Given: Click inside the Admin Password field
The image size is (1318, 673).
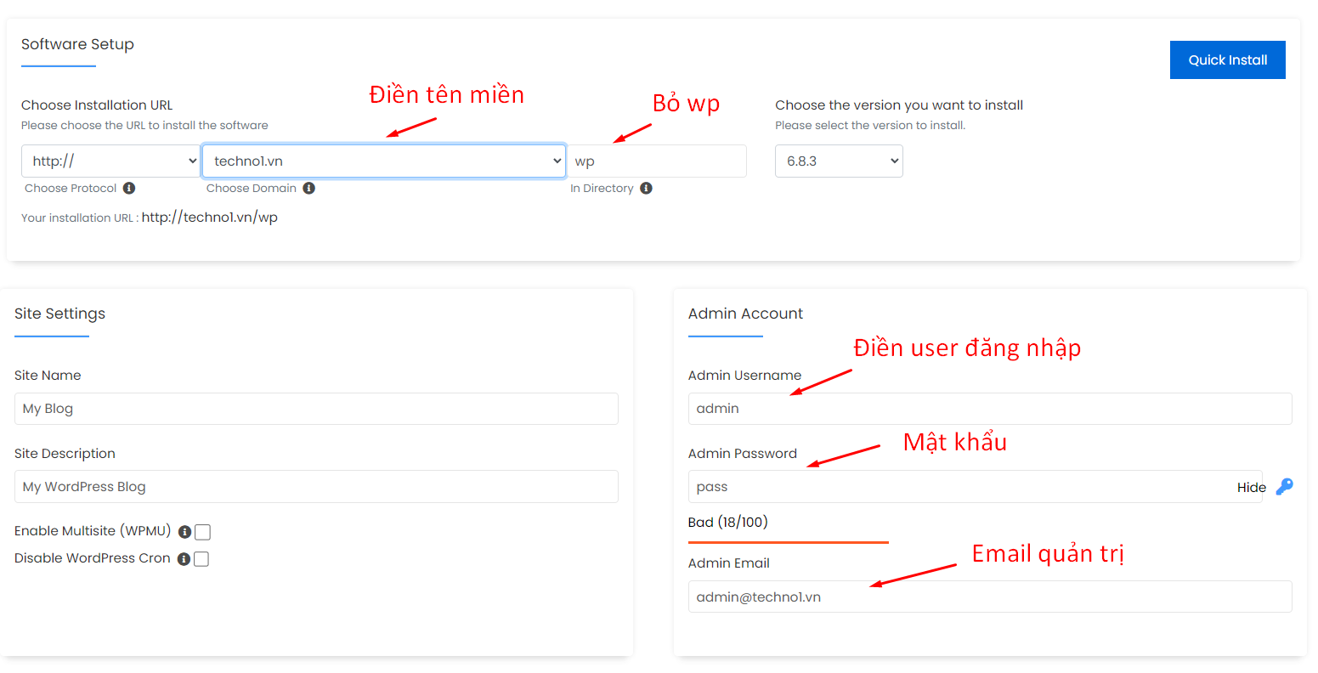Looking at the screenshot, I should pos(960,487).
